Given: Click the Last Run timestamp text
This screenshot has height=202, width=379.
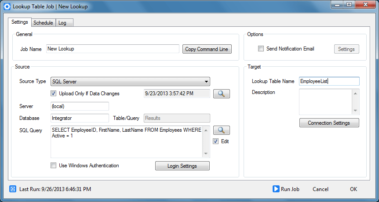Looking at the screenshot, I should (x=55, y=189).
